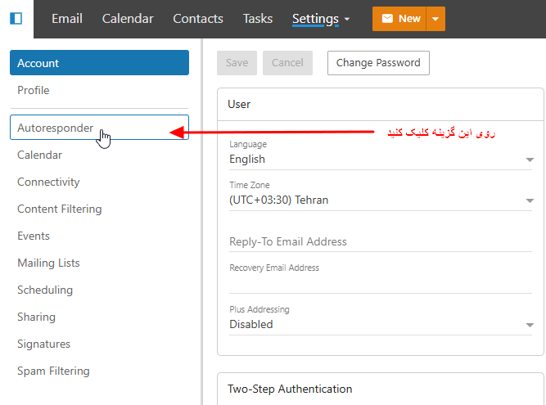Click the User section header

click(x=381, y=105)
